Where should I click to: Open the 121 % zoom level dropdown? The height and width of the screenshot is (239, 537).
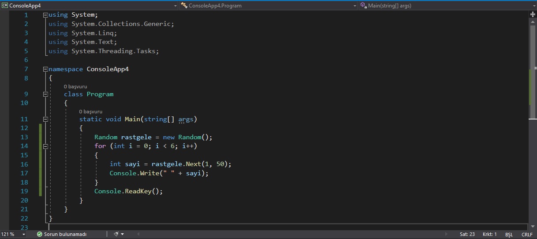pos(23,234)
